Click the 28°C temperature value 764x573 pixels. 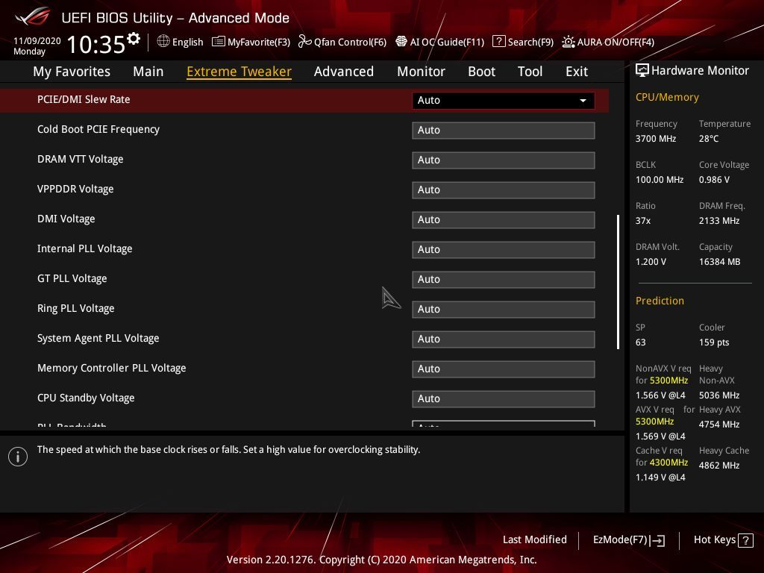tap(709, 139)
